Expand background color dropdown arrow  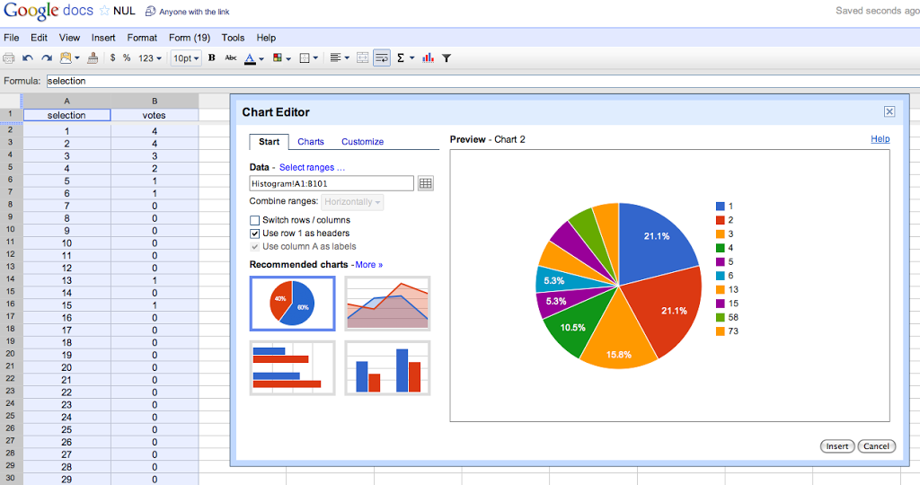[288, 58]
